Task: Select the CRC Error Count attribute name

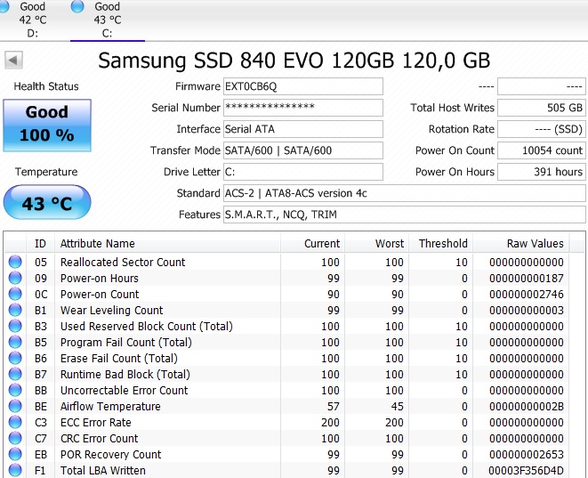Action: tap(100, 439)
